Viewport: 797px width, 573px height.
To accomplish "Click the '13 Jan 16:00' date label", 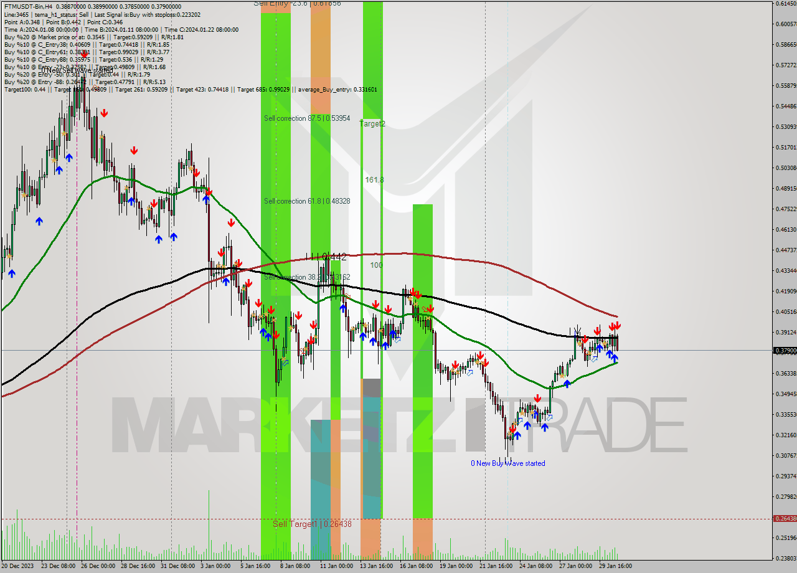I will pyautogui.click(x=377, y=566).
